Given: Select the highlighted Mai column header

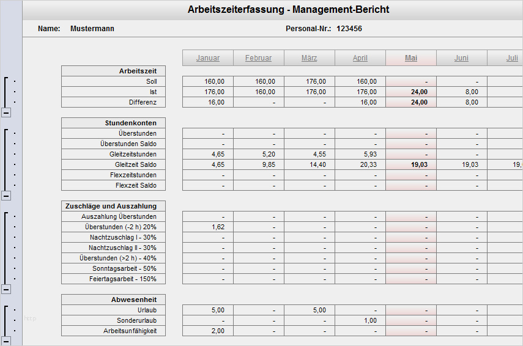Looking at the screenshot, I should [x=411, y=58].
